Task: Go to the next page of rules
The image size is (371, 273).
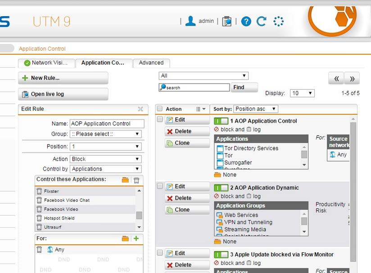Action: tap(352, 78)
